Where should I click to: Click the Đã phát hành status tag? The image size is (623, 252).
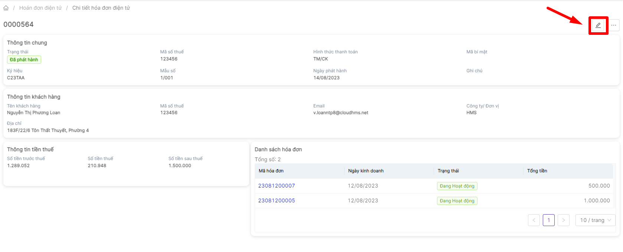[24, 60]
